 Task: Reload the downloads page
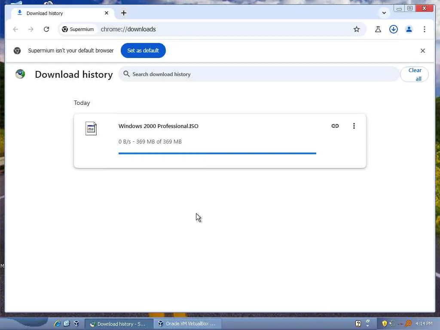click(x=46, y=29)
